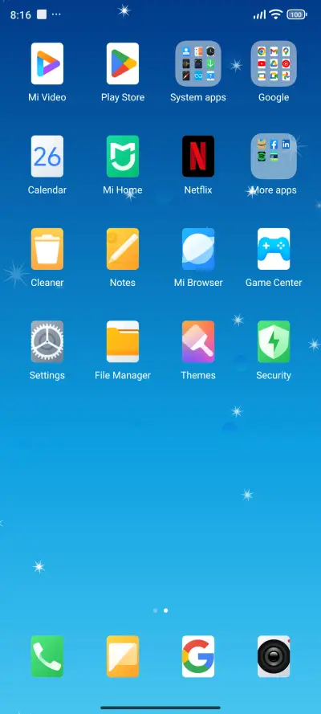Tap the "File Manager" label

click(123, 376)
